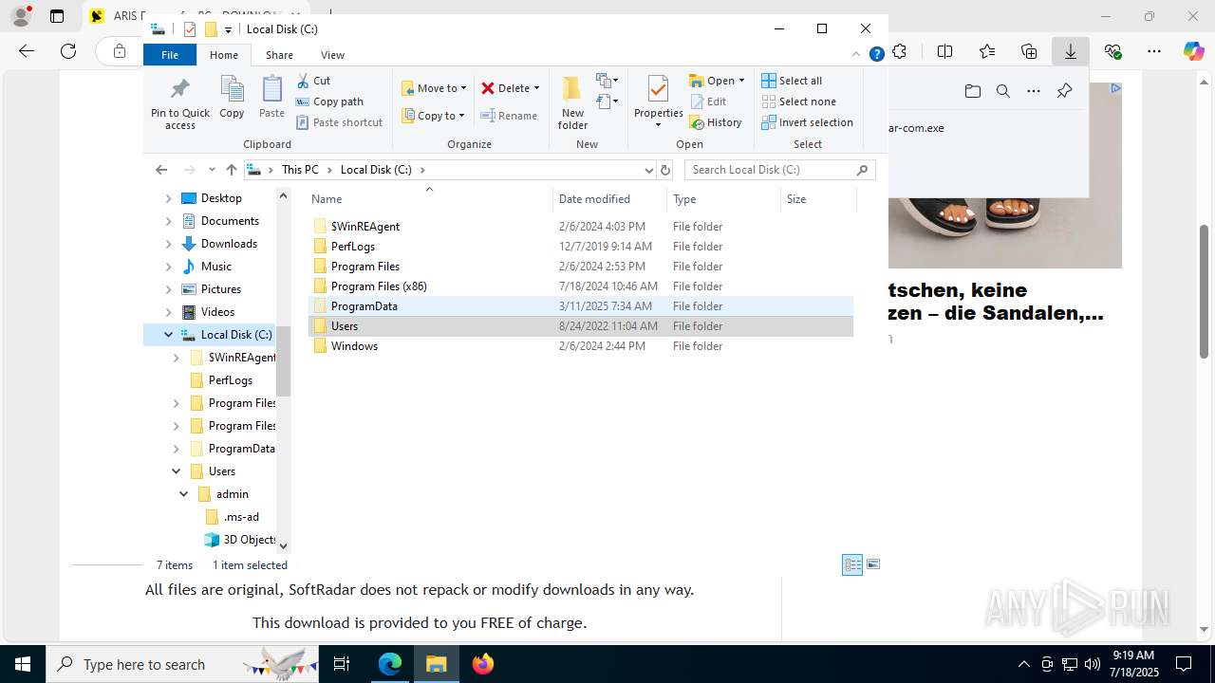Click Select none in ribbon
This screenshot has width=1215, height=683.
798,102
